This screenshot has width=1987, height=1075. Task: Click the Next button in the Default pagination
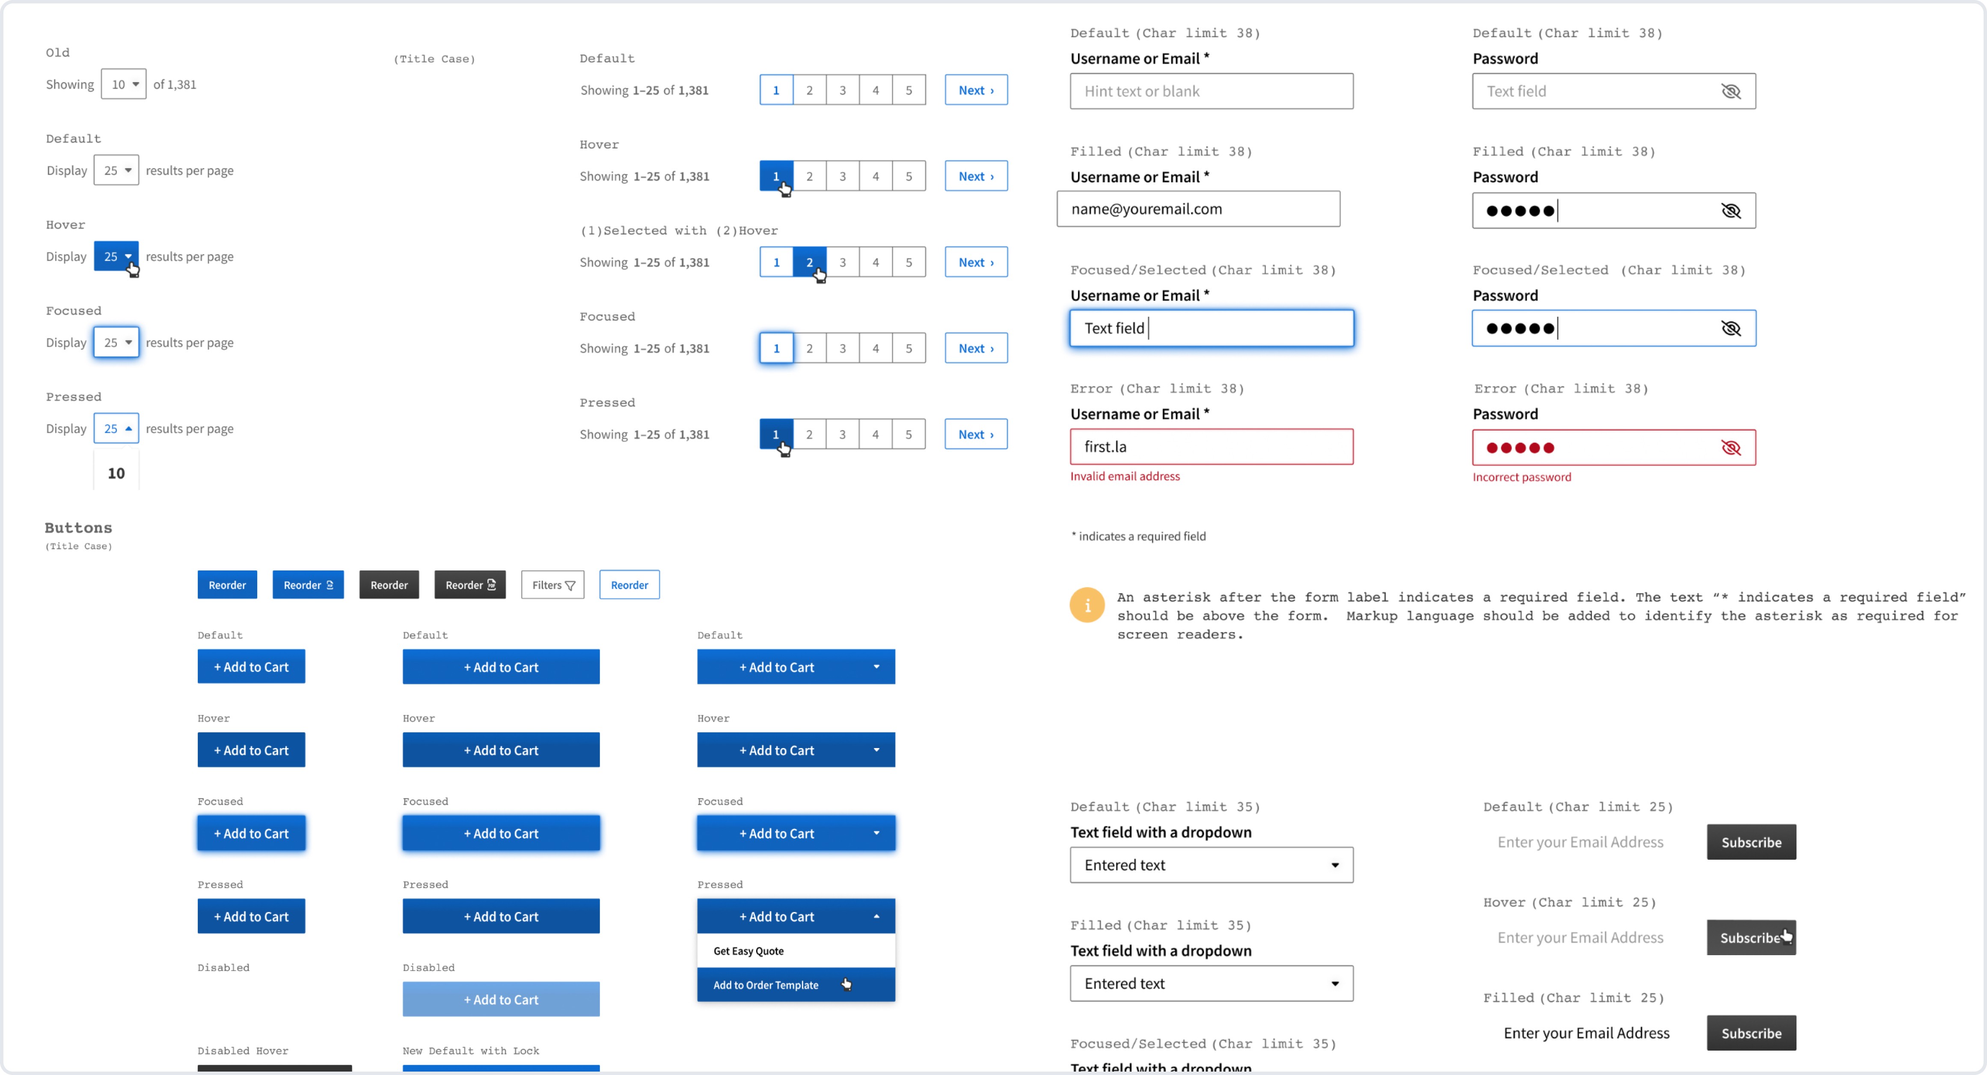click(976, 90)
